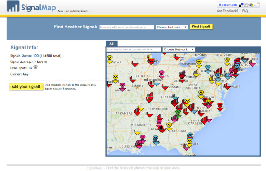
Task: Open the FAQ link
Action: pyautogui.click(x=245, y=11)
